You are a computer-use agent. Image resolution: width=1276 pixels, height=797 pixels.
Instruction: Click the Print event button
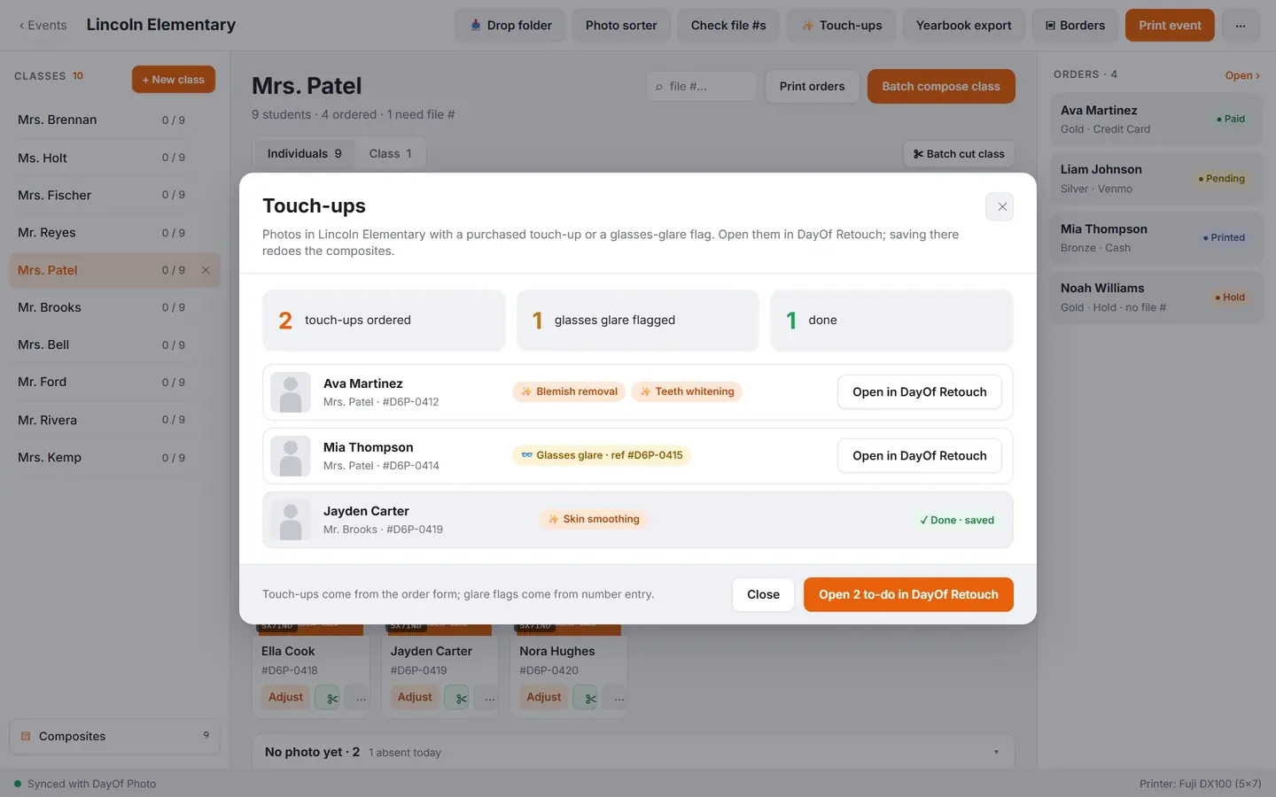point(1170,25)
